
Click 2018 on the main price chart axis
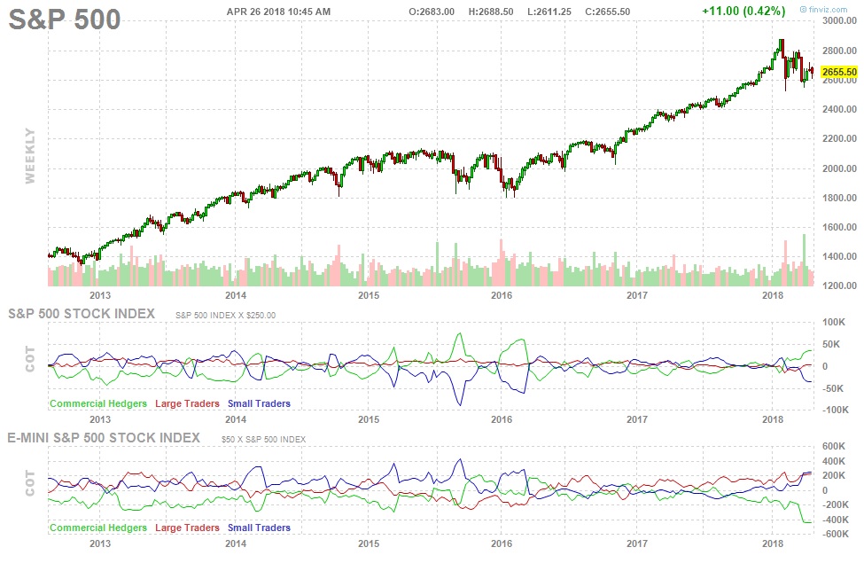(x=773, y=295)
